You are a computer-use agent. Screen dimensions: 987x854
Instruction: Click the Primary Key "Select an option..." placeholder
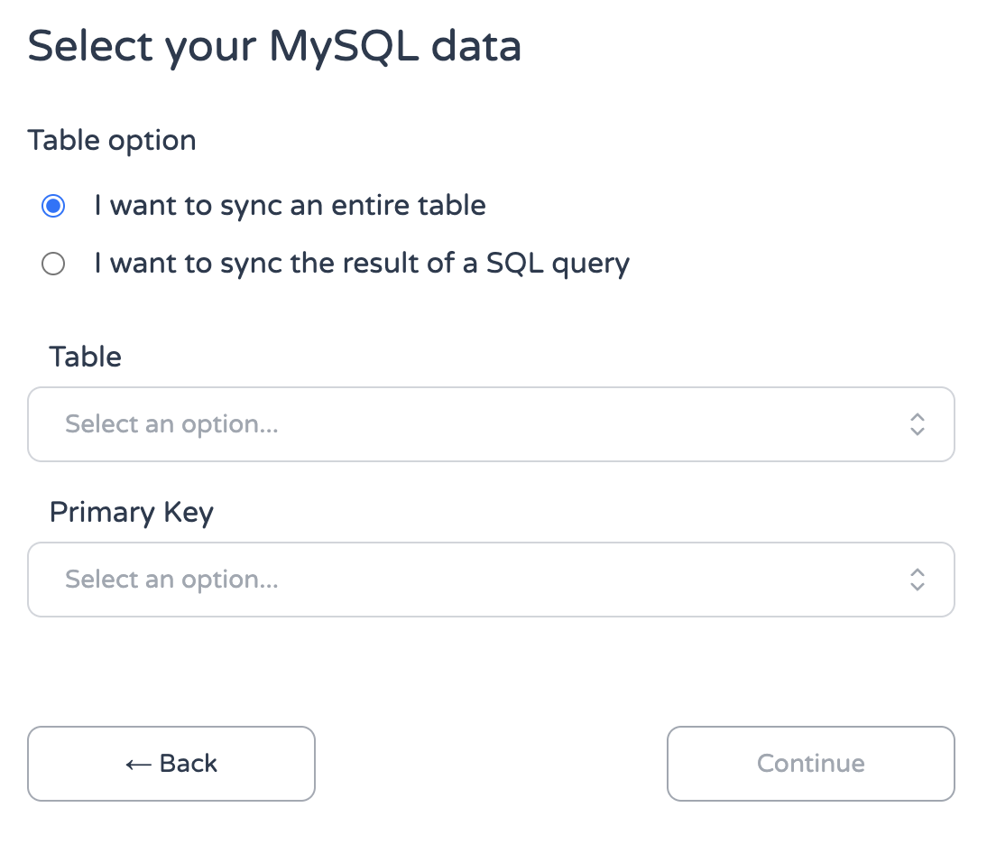(x=171, y=580)
